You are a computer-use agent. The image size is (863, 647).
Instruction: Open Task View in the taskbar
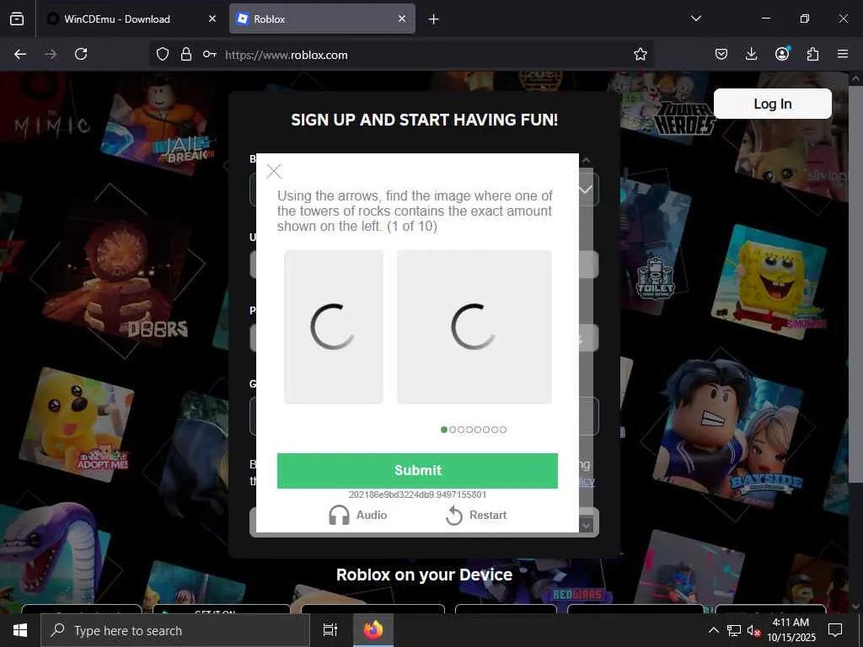tap(330, 630)
